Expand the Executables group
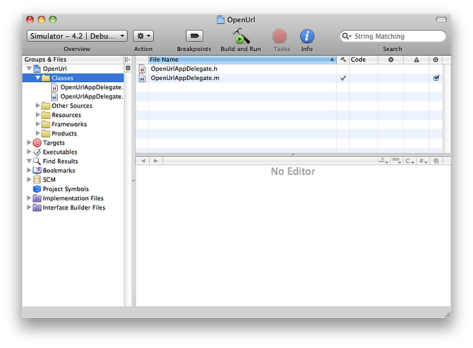This screenshot has width=473, height=348. (x=29, y=152)
